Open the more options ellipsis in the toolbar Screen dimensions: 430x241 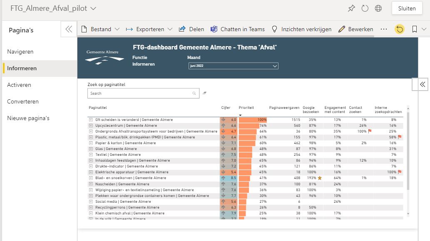384,29
